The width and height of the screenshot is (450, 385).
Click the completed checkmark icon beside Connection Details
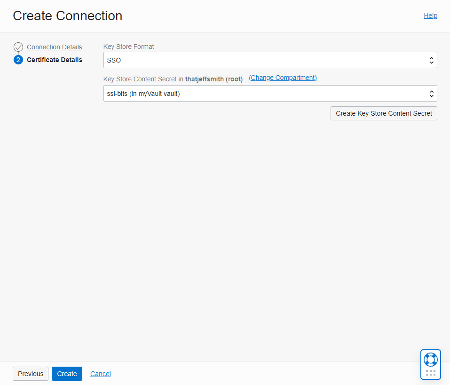coord(18,47)
